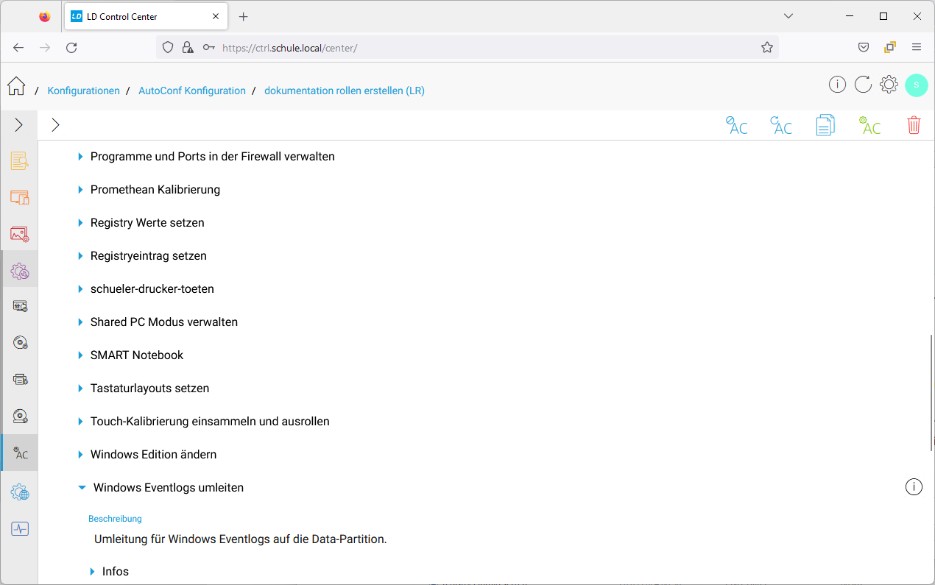The image size is (935, 585).
Task: Open the window-with-gear sidebar icon
Action: click(x=20, y=305)
